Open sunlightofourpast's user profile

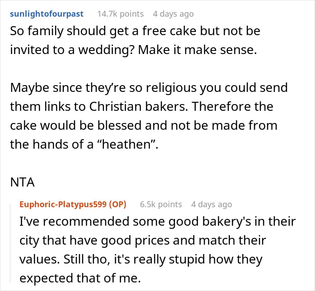pyautogui.click(x=47, y=14)
